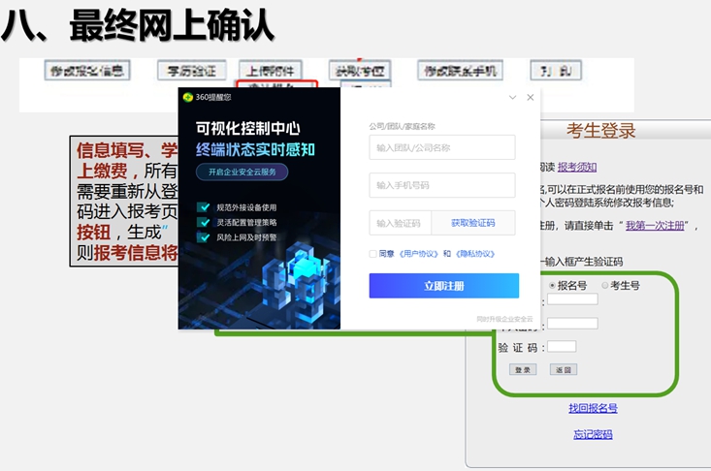Image resolution: width=711 pixels, height=471 pixels.
Task: Click the 返回 button on login form
Action: click(564, 369)
